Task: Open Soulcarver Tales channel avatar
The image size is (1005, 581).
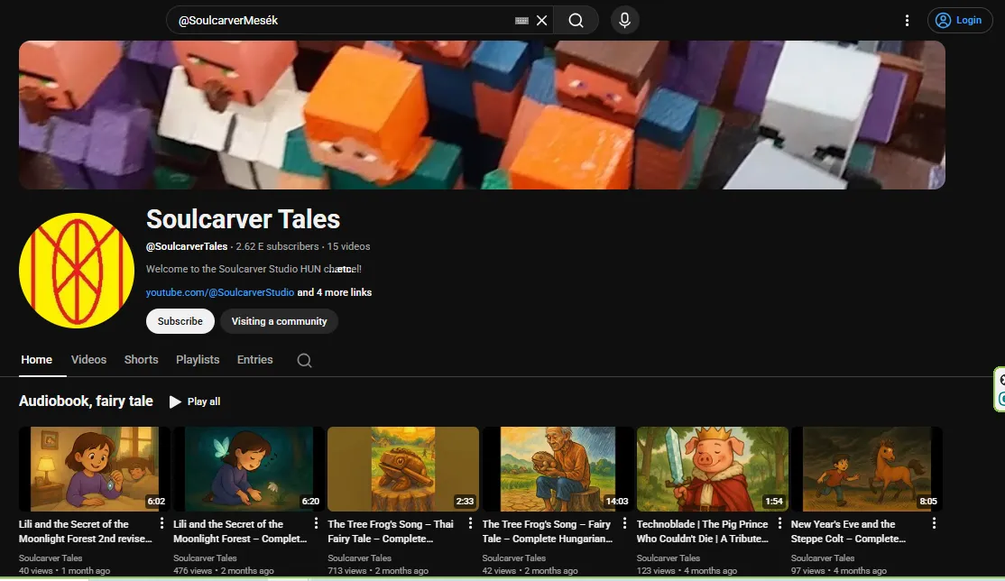Action: (x=77, y=271)
